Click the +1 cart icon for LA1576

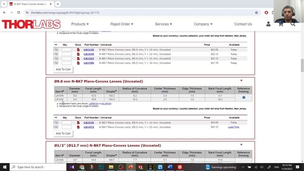(56, 123)
